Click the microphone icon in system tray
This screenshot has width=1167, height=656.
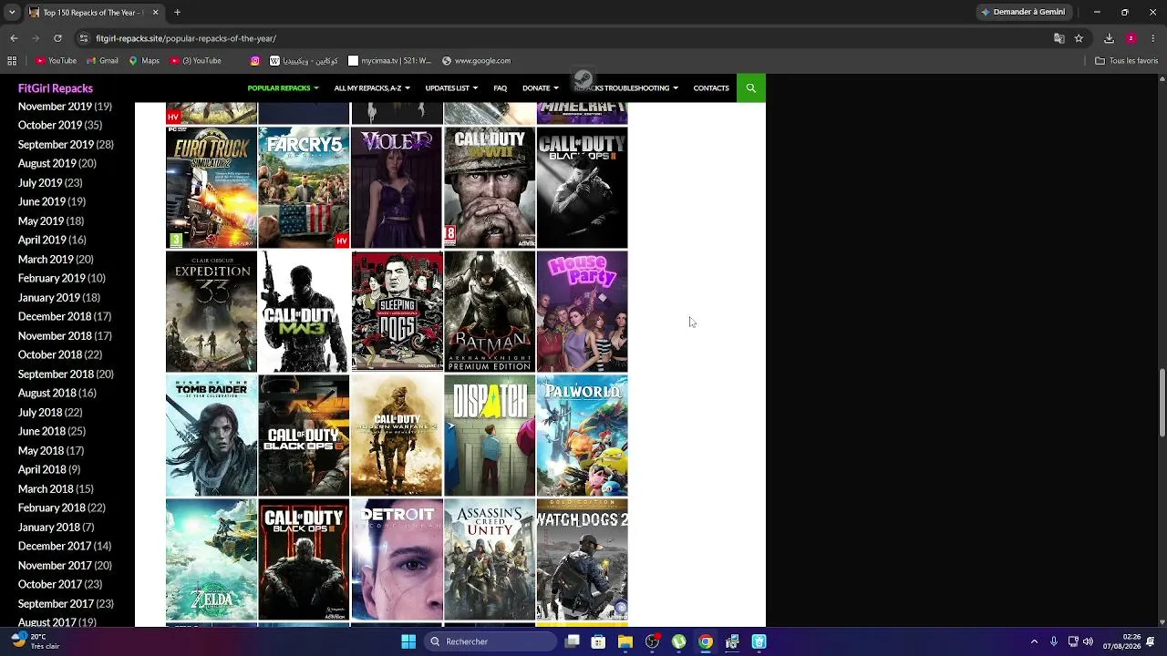click(x=1054, y=641)
